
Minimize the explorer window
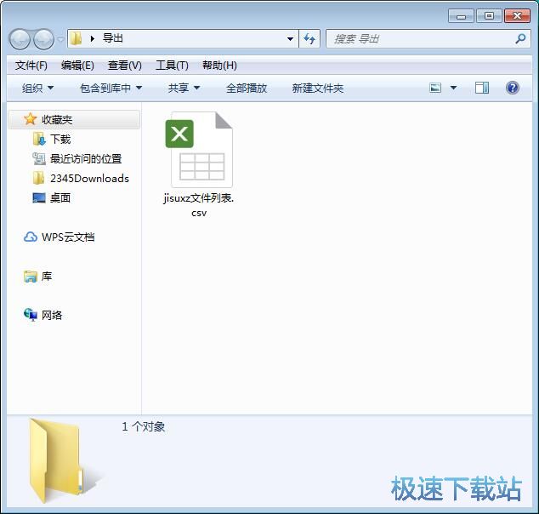pos(461,16)
